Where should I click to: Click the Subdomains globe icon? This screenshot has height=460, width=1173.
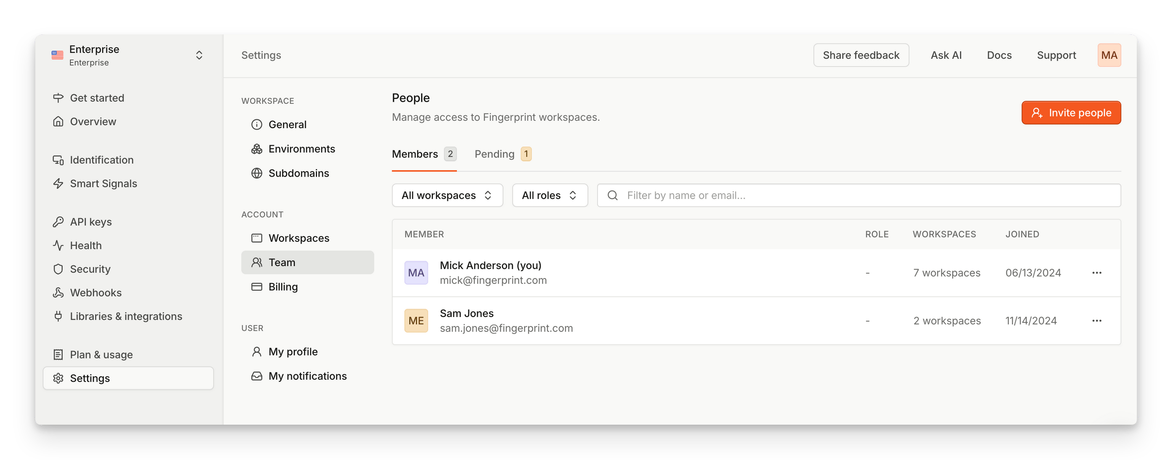pos(257,173)
